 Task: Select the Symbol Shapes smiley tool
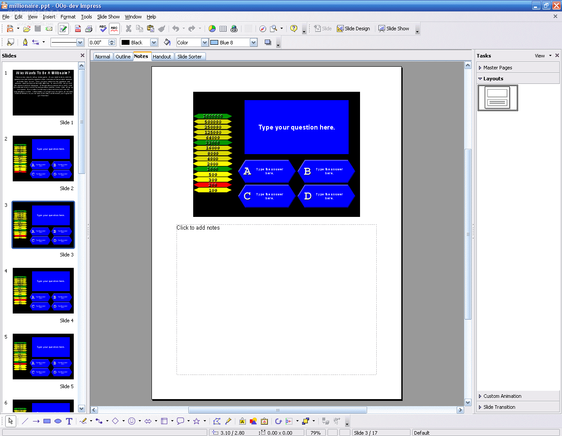pos(132,421)
